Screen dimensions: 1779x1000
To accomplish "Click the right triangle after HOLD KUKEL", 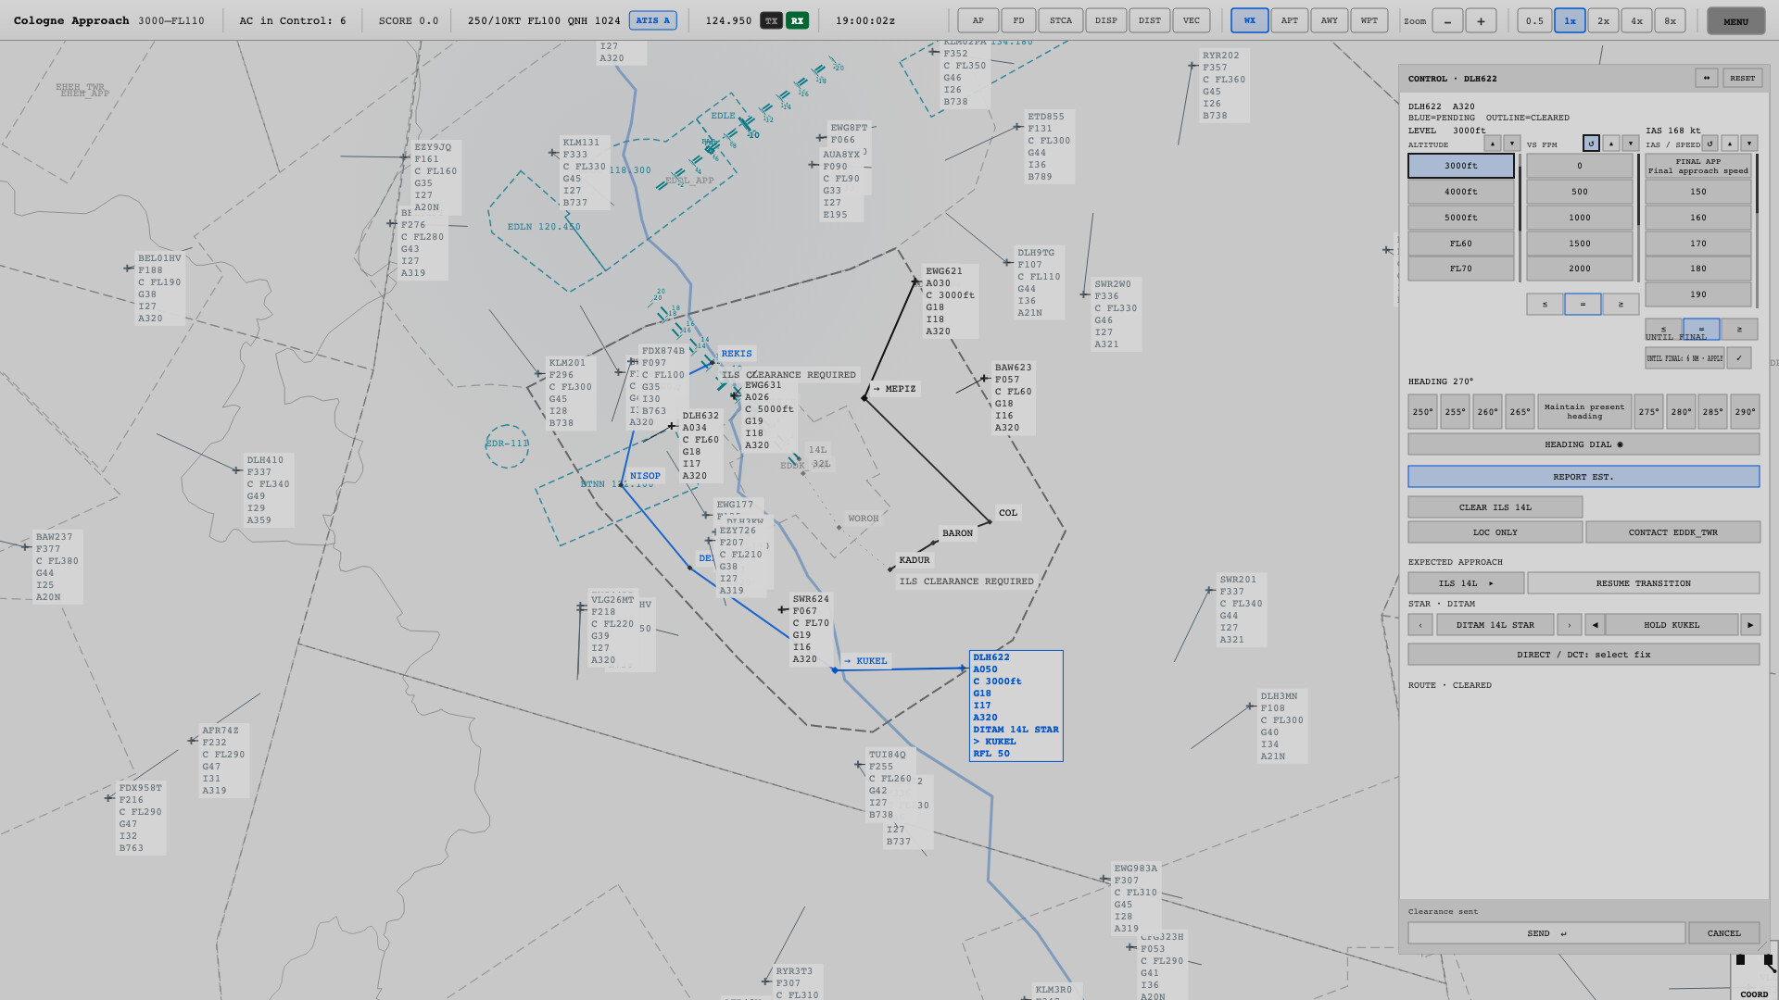I will (x=1750, y=625).
